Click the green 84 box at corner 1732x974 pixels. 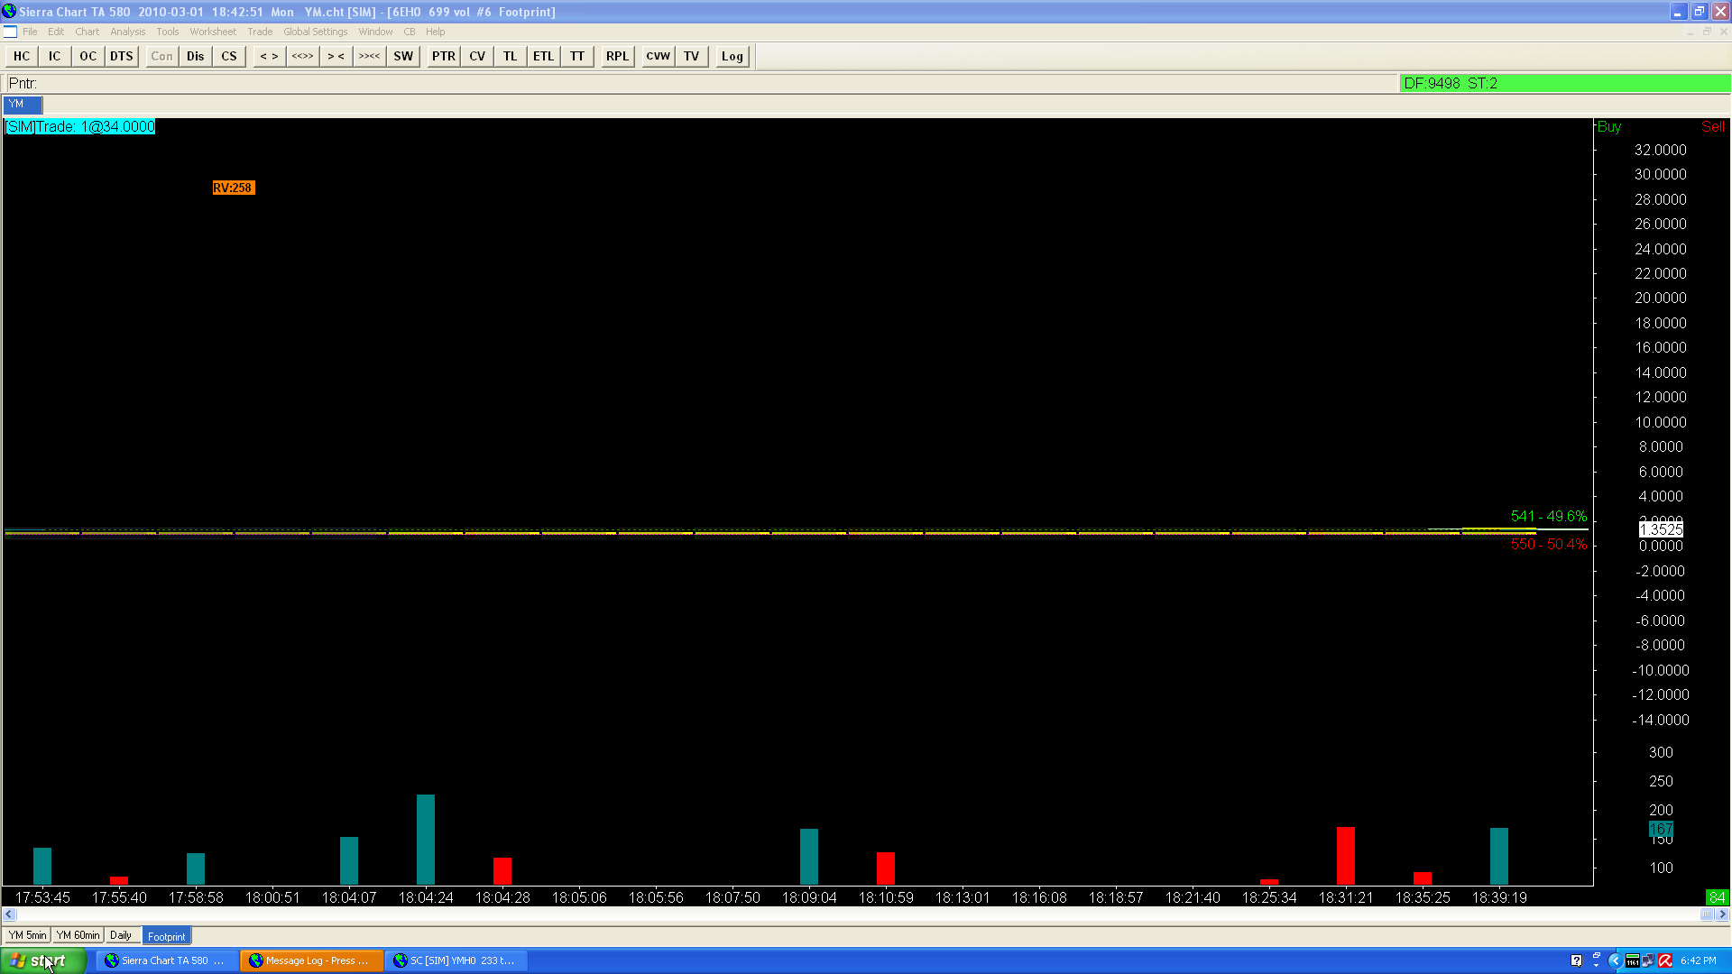1717,897
